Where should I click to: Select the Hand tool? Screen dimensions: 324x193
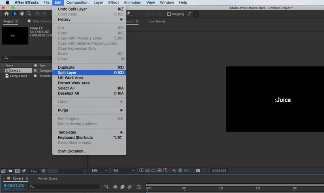[22, 14]
